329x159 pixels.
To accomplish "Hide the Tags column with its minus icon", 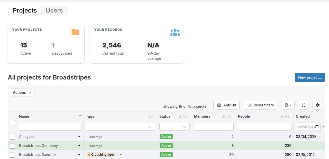I will tap(151, 116).
